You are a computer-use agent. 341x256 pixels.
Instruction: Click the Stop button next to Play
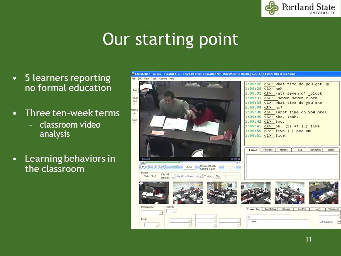coord(148,167)
